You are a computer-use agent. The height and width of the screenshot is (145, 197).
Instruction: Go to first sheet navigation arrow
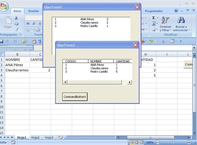tap(1, 137)
